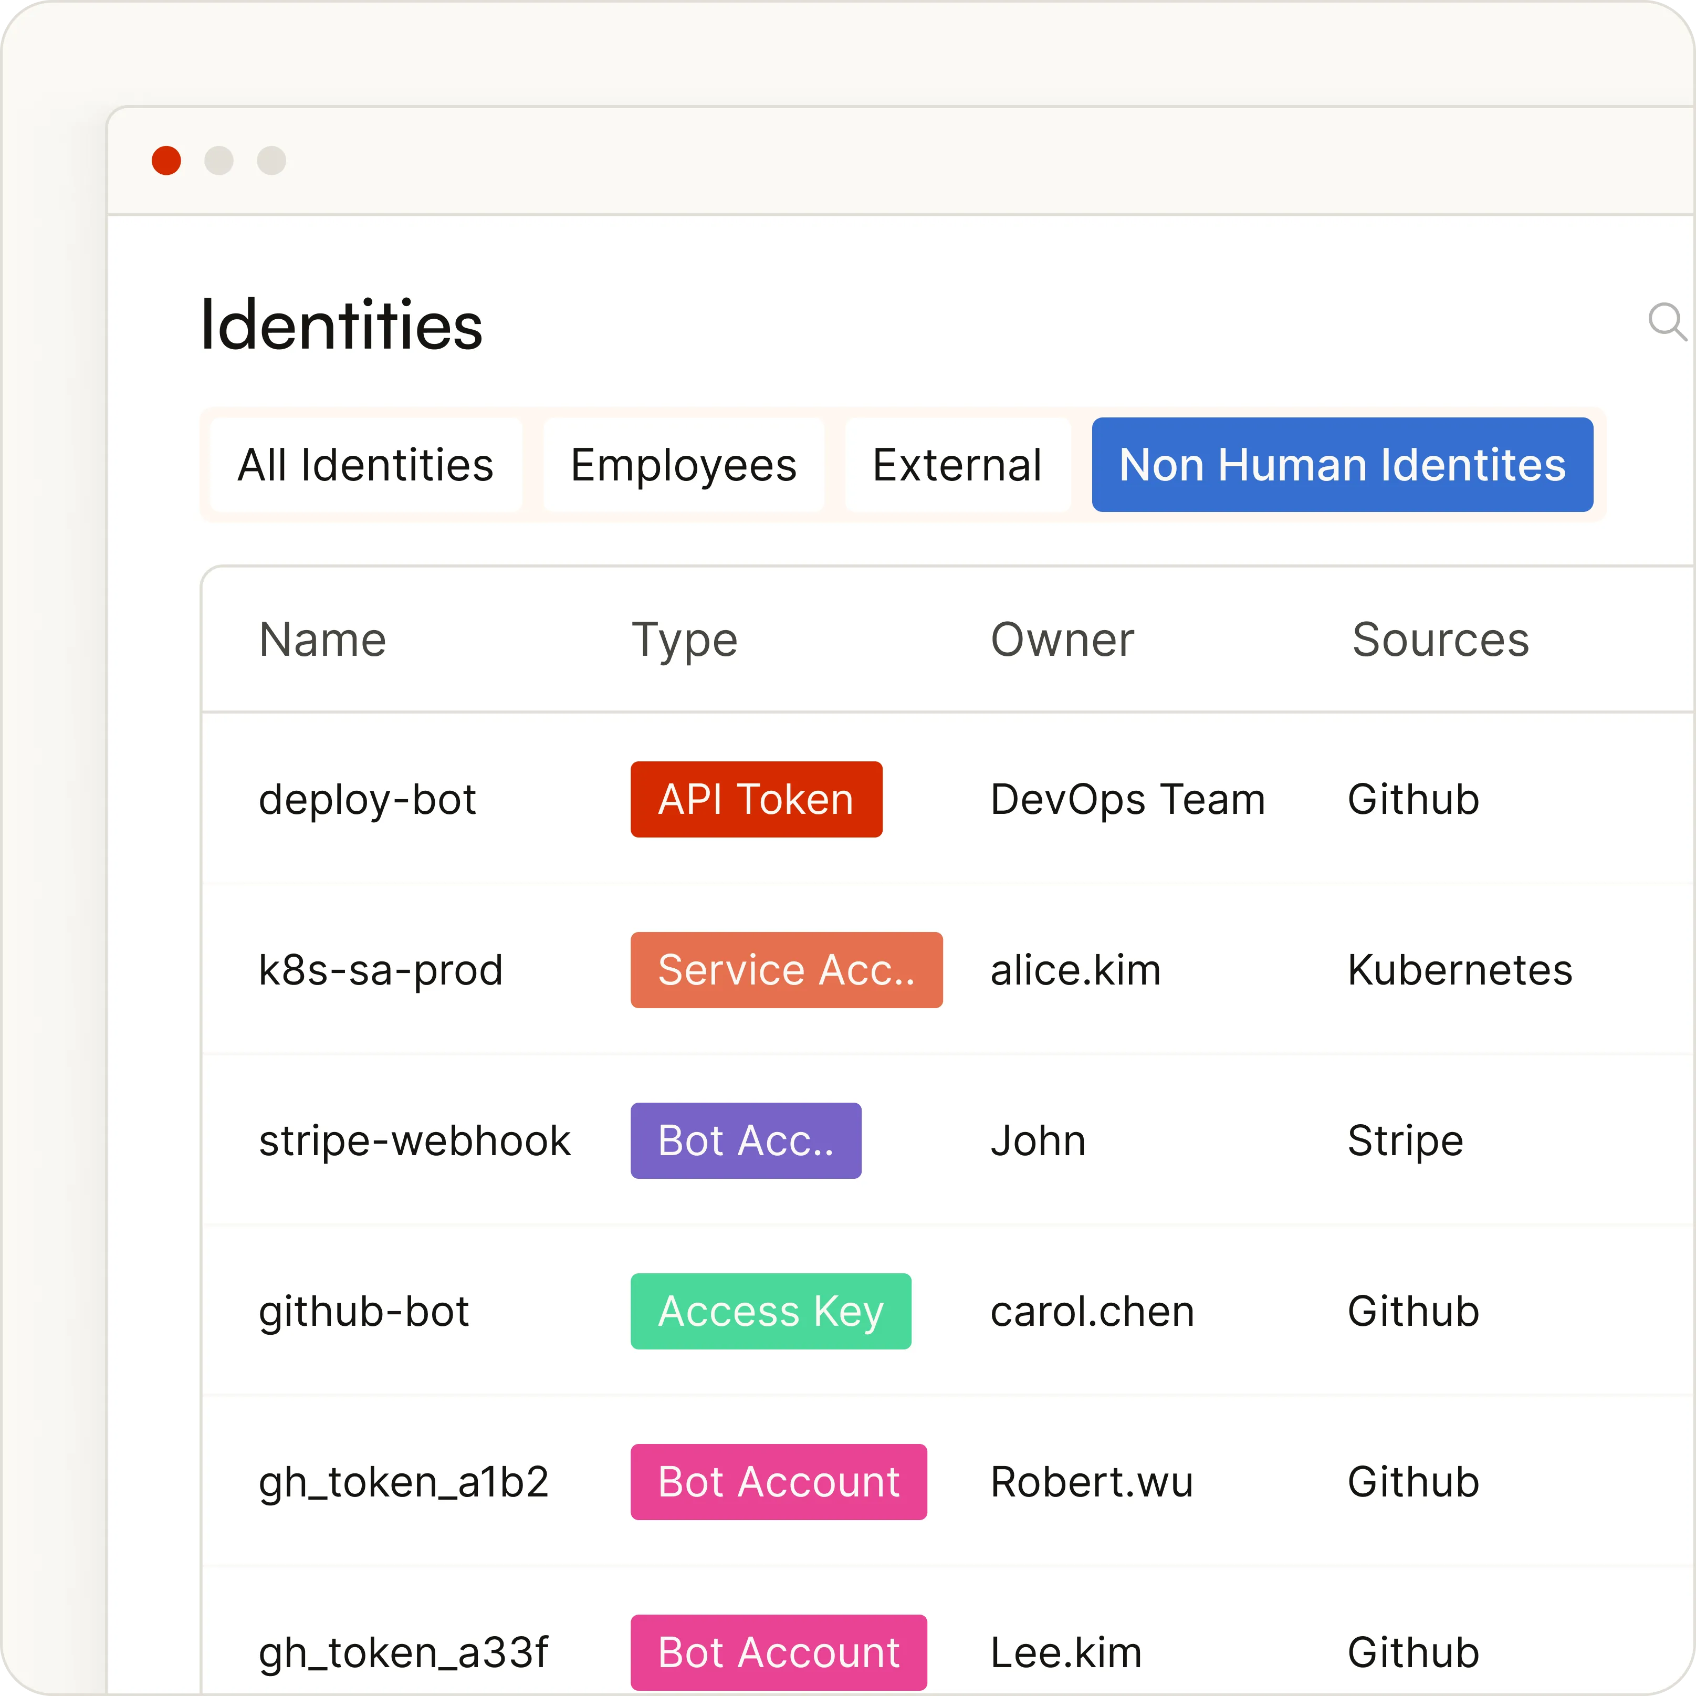Open the deploy-bot identity
The image size is (1696, 1696).
(x=367, y=799)
